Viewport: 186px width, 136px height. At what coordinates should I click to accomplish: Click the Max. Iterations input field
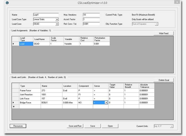point(91,15)
